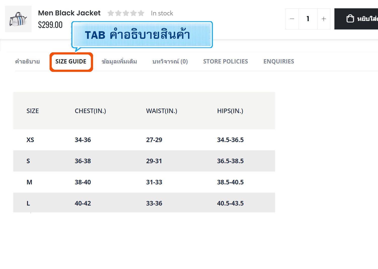Click waist value 29-31
The width and height of the screenshot is (378, 269).
pos(154,161)
